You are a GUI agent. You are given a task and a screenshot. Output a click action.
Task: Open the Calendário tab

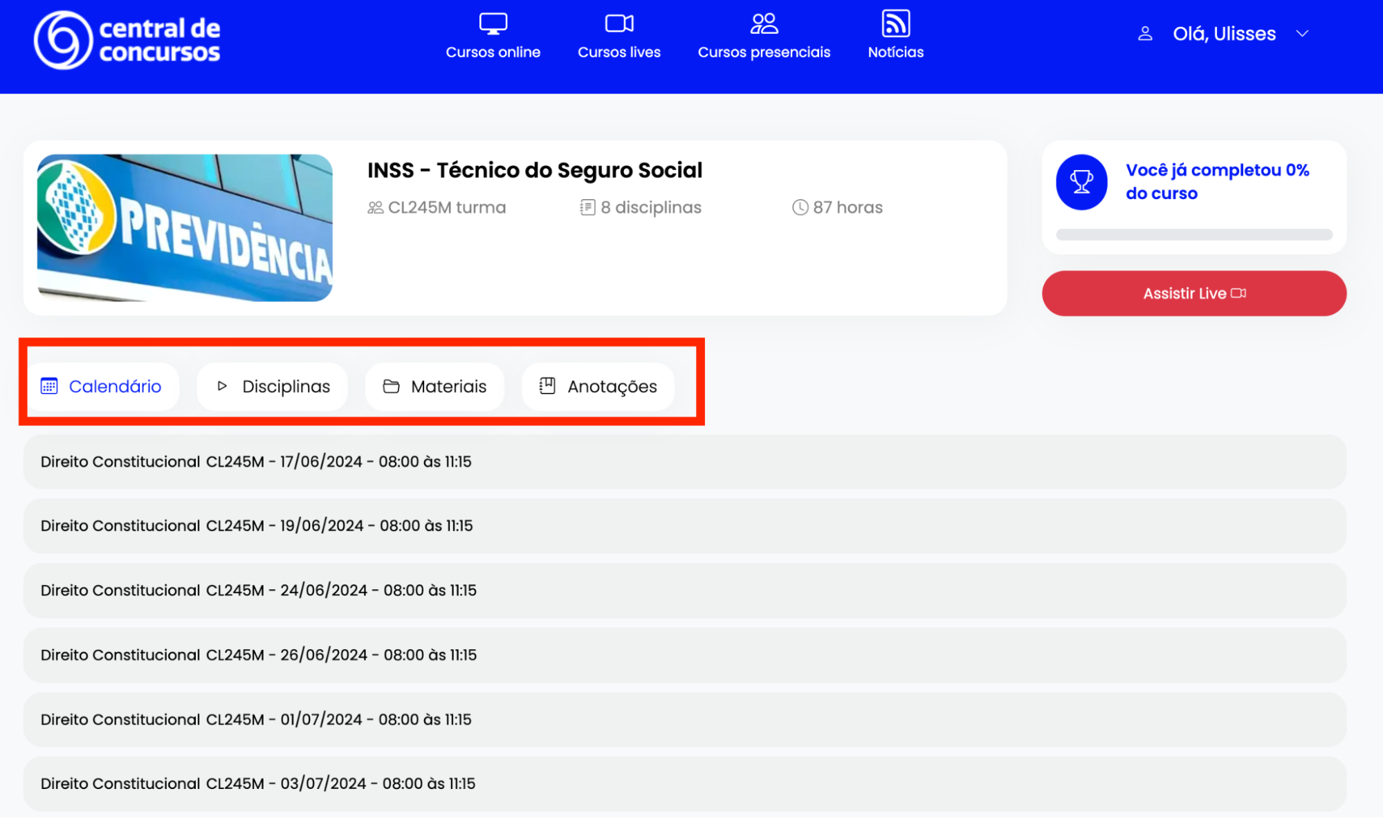[102, 387]
